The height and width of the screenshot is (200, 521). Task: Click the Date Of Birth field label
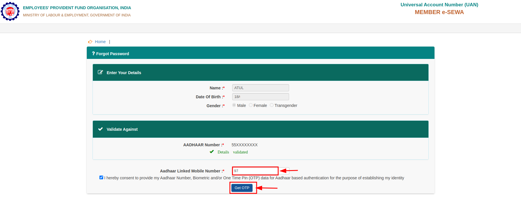(x=210, y=97)
